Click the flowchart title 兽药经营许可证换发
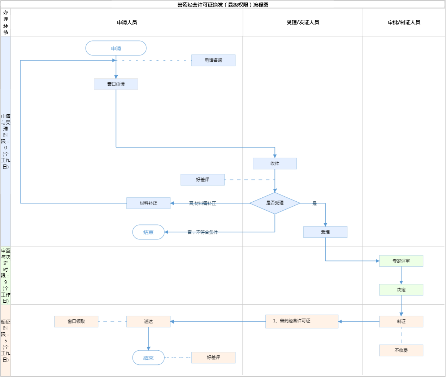 tap(223, 5)
